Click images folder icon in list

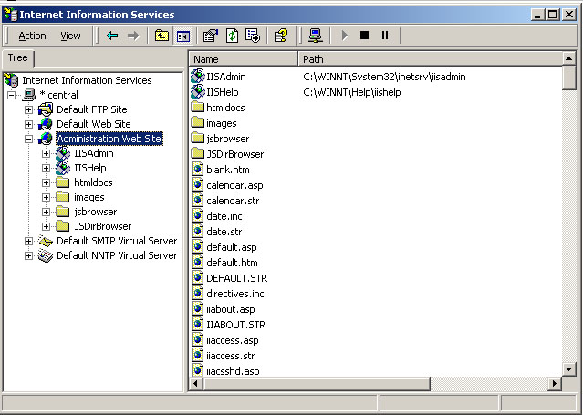coord(198,123)
